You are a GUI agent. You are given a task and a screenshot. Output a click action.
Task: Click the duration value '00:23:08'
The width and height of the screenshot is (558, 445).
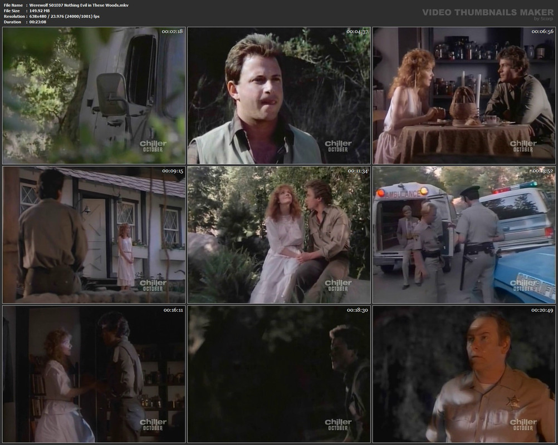point(38,22)
